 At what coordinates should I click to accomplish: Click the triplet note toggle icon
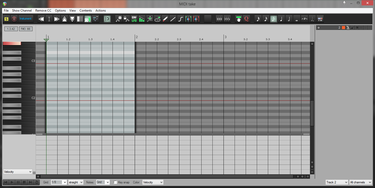click(304, 19)
